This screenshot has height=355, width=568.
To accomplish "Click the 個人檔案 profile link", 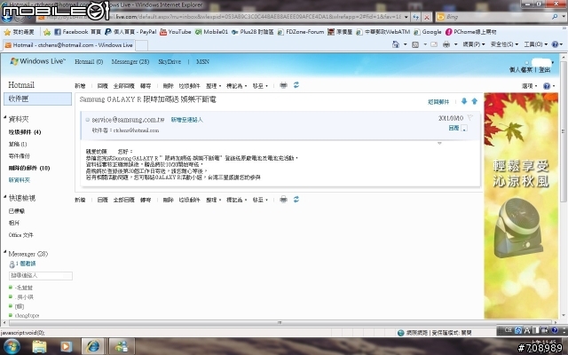I will point(521,70).
